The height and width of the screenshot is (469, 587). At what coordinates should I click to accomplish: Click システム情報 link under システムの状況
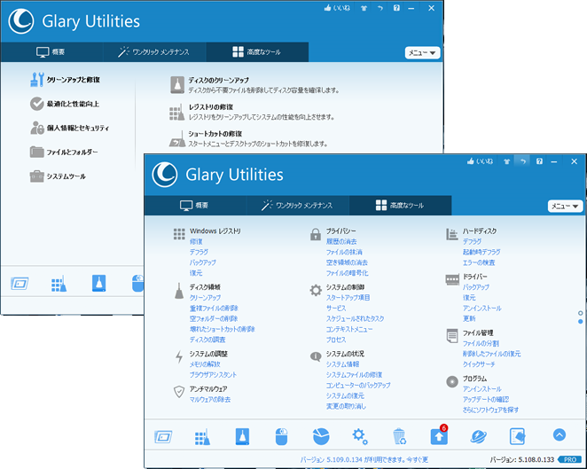(342, 363)
